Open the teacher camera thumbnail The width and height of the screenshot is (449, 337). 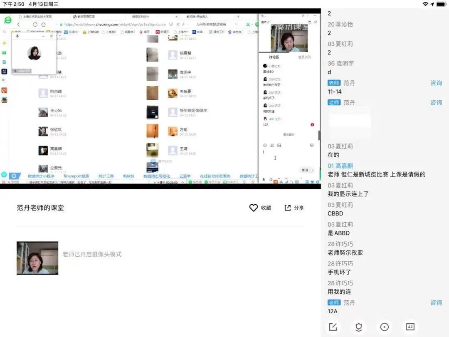[37, 258]
